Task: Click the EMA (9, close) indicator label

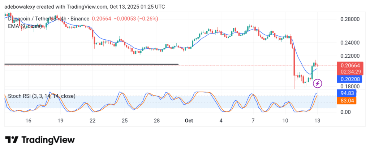Action: pyautogui.click(x=25, y=26)
